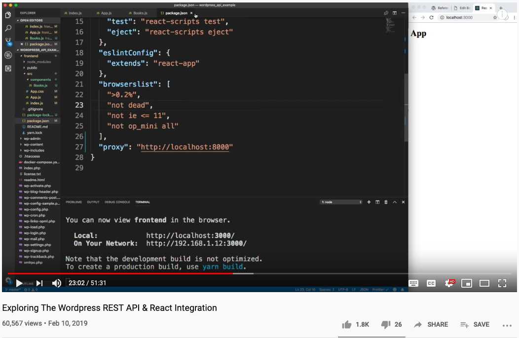Open YouTube player settings gear
This screenshot has height=338, width=519.
449,283
